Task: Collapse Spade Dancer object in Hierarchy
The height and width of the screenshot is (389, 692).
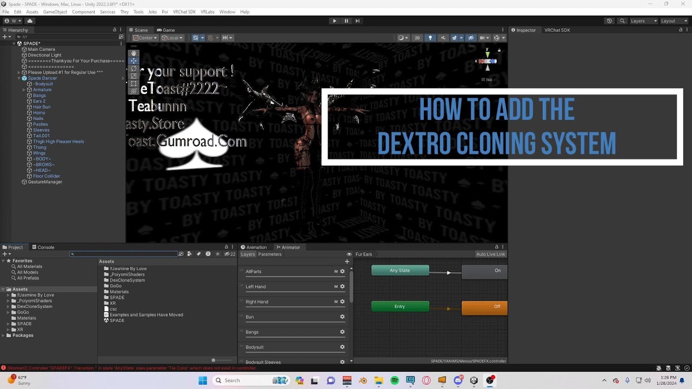Action: 19,78
